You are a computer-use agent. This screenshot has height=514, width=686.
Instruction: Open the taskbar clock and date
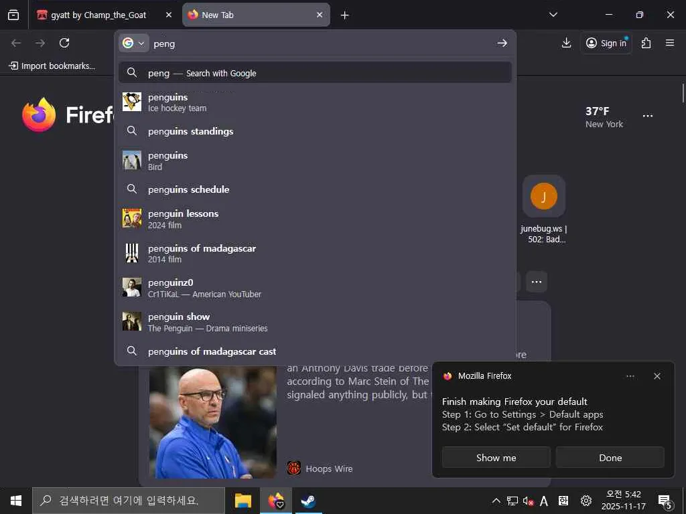(x=624, y=501)
